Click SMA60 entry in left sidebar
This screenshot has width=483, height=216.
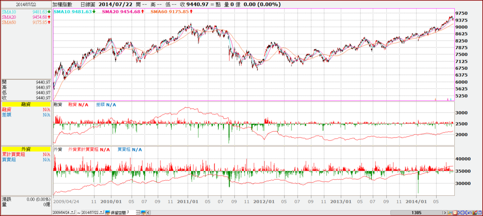pos(26,23)
